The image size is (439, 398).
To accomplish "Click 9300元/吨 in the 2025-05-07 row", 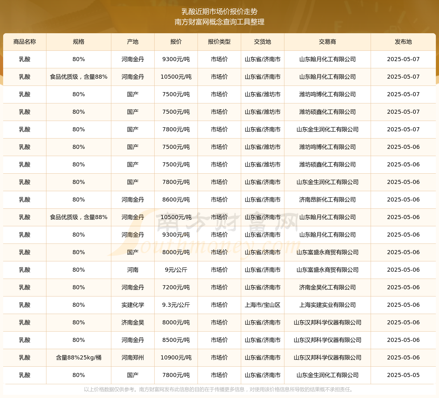I will point(176,59).
